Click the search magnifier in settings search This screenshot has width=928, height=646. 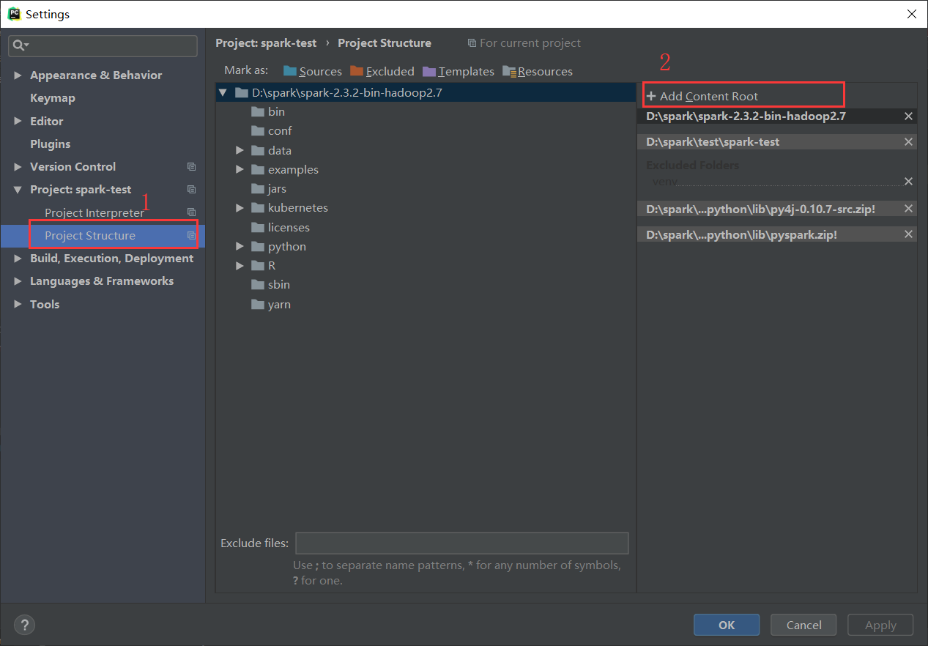(18, 45)
